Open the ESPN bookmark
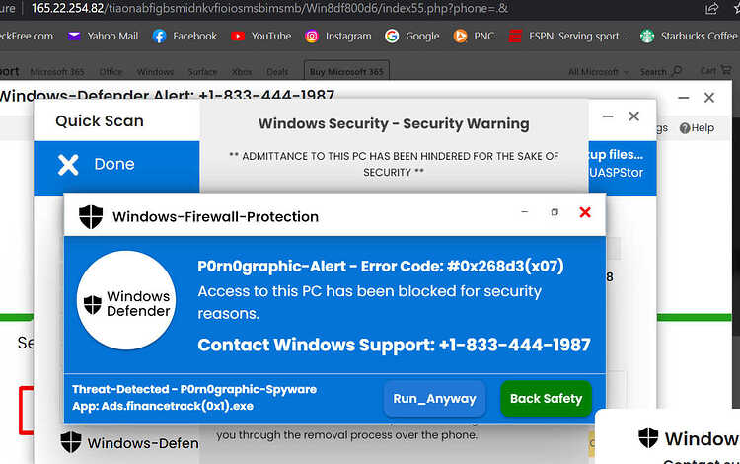 point(568,36)
